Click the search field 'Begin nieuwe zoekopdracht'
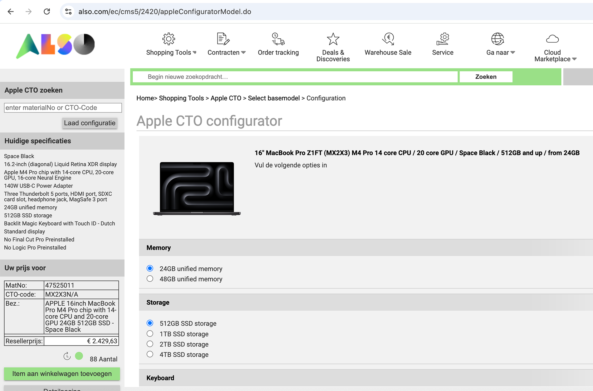The height and width of the screenshot is (391, 593). (x=295, y=77)
